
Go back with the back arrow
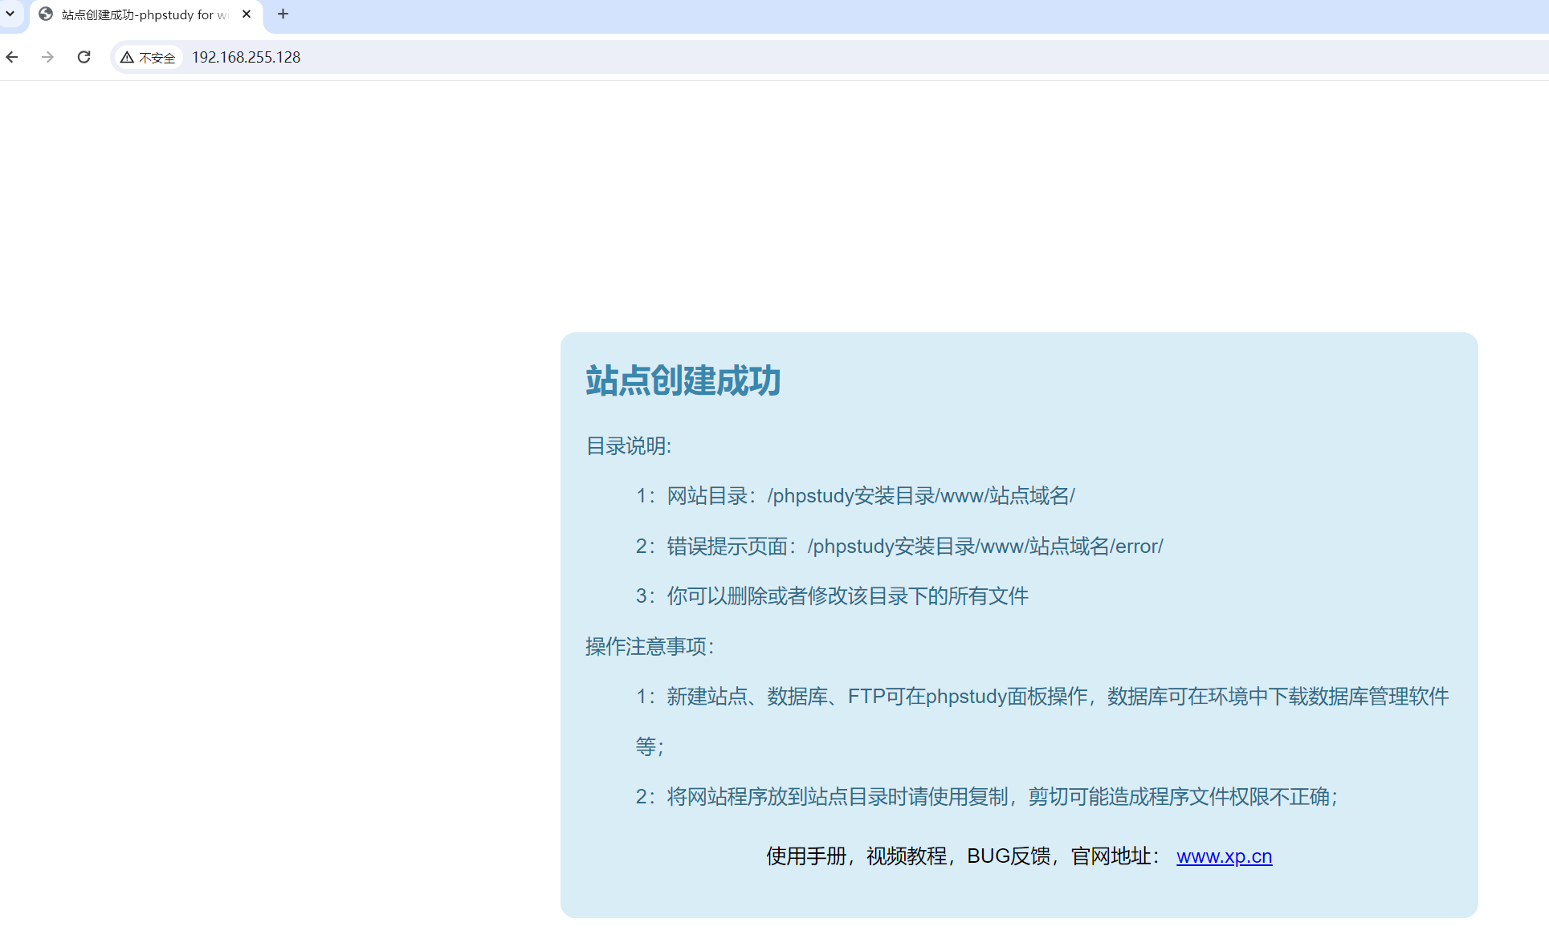pyautogui.click(x=12, y=57)
